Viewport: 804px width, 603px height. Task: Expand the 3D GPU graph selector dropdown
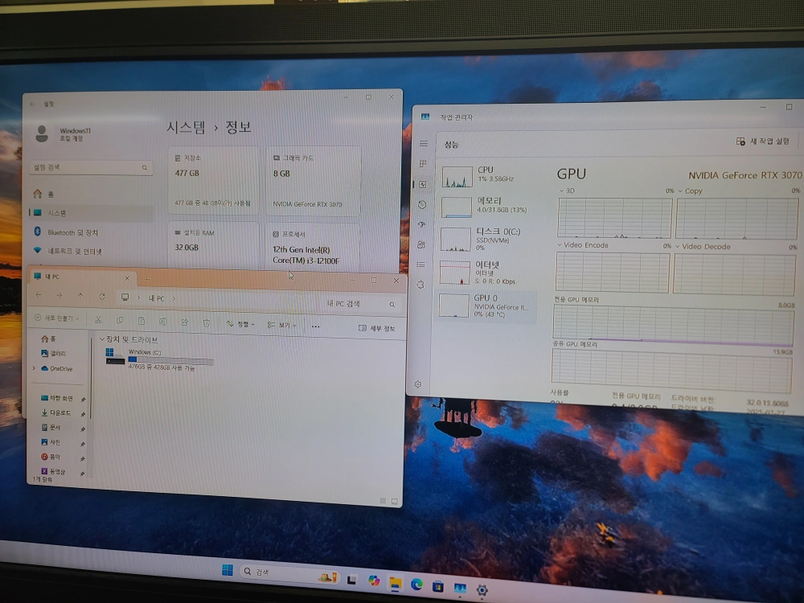(x=567, y=191)
